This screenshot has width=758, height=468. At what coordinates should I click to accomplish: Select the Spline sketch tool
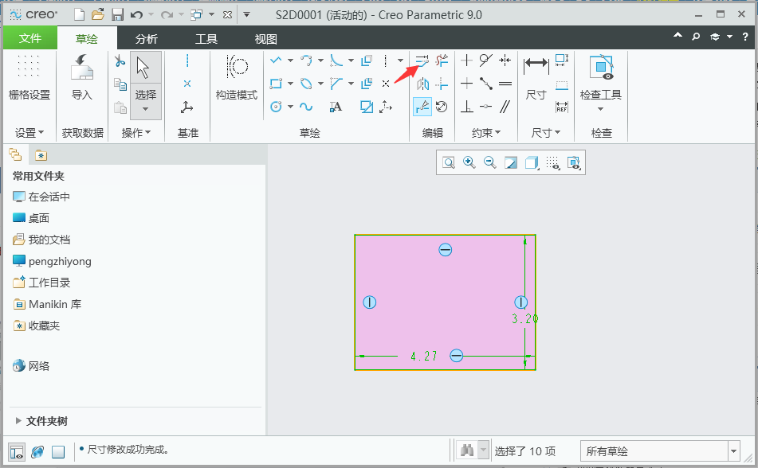pyautogui.click(x=306, y=107)
